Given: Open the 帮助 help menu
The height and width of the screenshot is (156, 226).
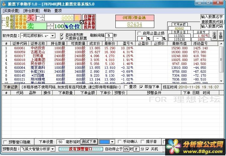Looking at the screenshot, I should (x=47, y=11).
